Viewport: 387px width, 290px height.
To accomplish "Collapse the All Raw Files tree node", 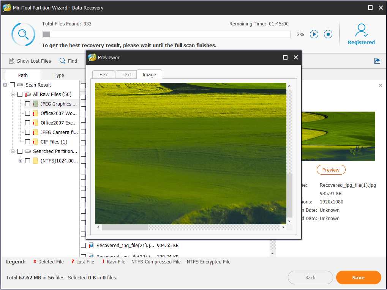I will tap(13, 94).
